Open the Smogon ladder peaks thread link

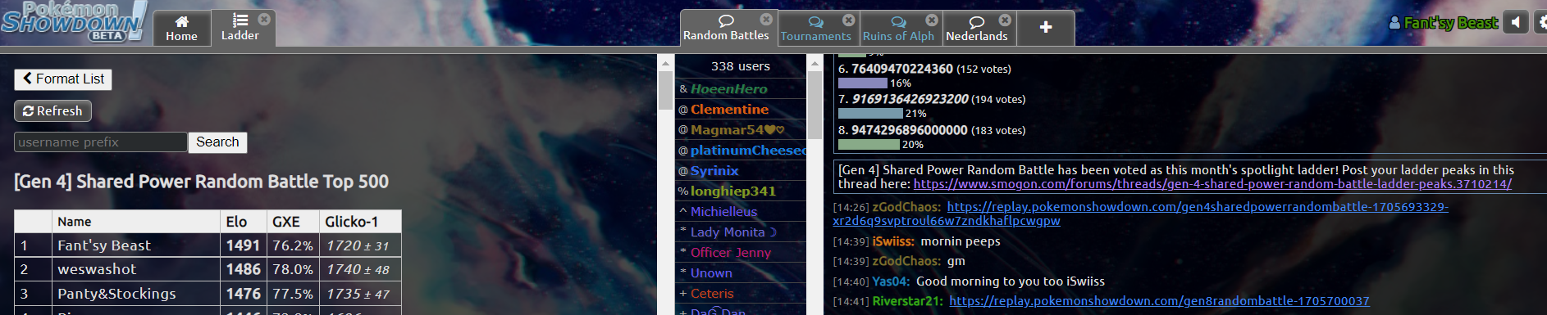coord(1212,185)
